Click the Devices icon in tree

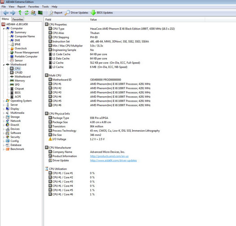[x=8, y=129]
